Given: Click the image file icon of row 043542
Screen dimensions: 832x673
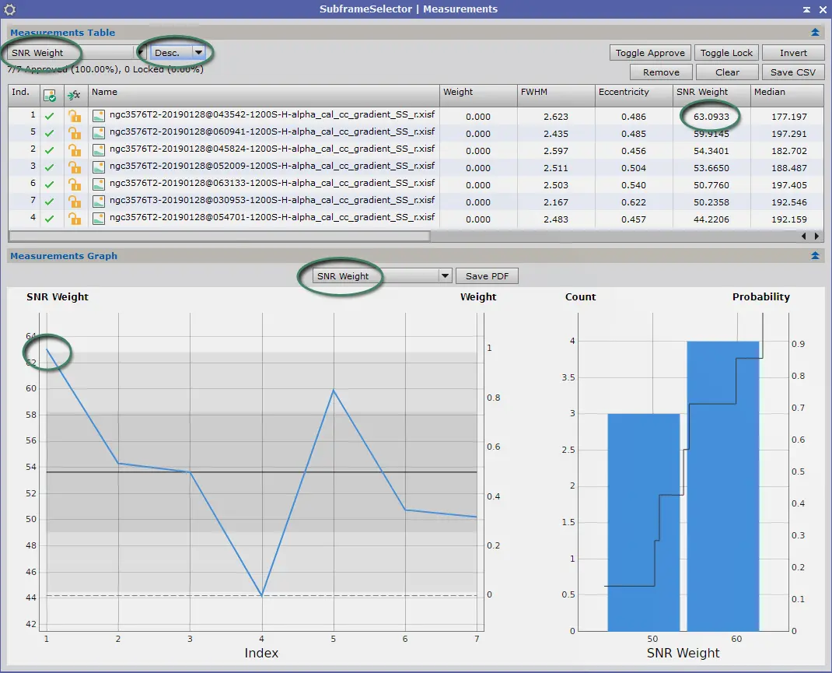Looking at the screenshot, I should click(98, 116).
